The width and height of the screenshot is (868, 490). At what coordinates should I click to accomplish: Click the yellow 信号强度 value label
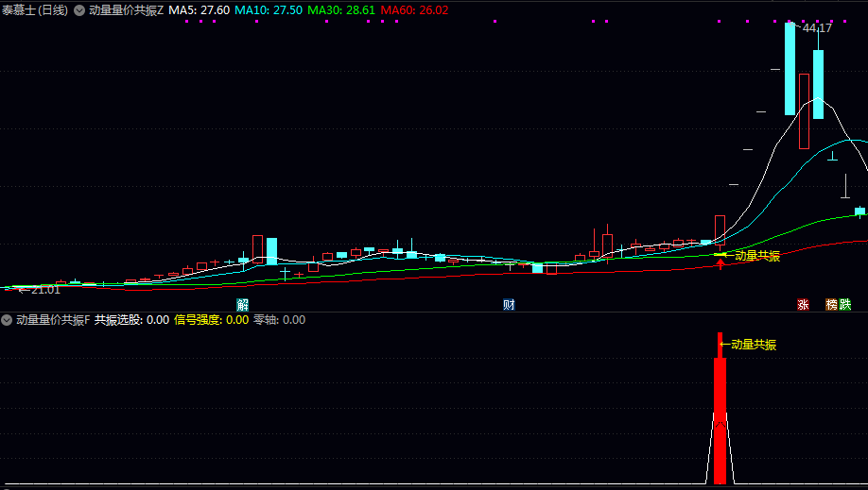point(211,320)
